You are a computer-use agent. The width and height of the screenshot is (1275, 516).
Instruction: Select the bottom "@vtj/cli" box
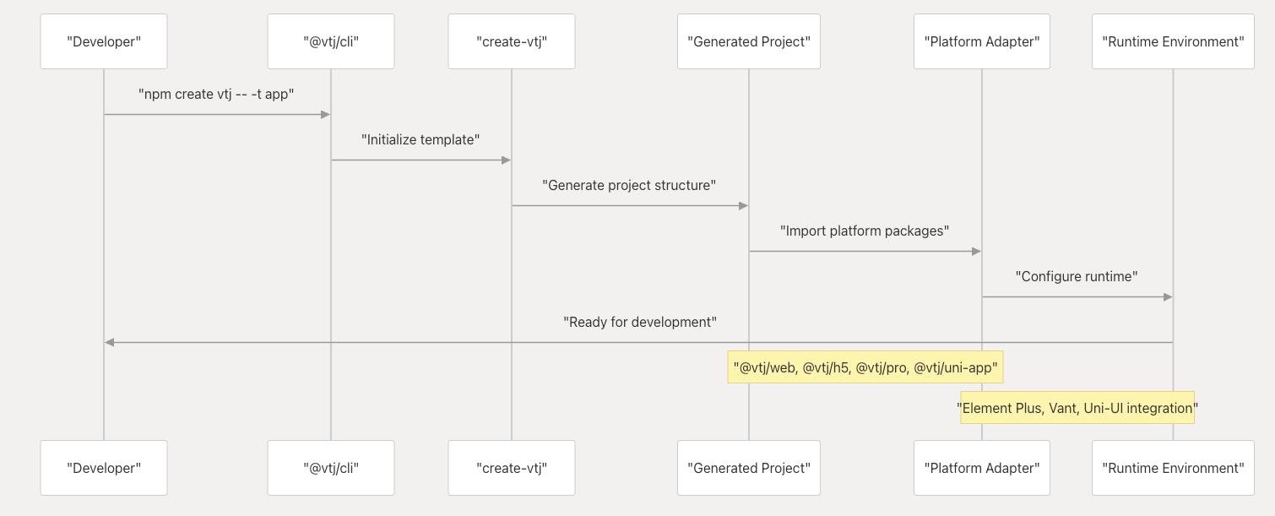(x=331, y=468)
